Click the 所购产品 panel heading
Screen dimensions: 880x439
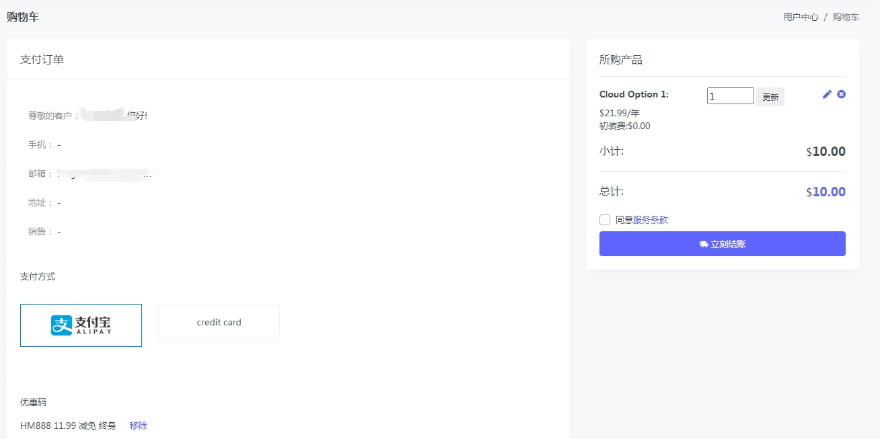click(621, 60)
